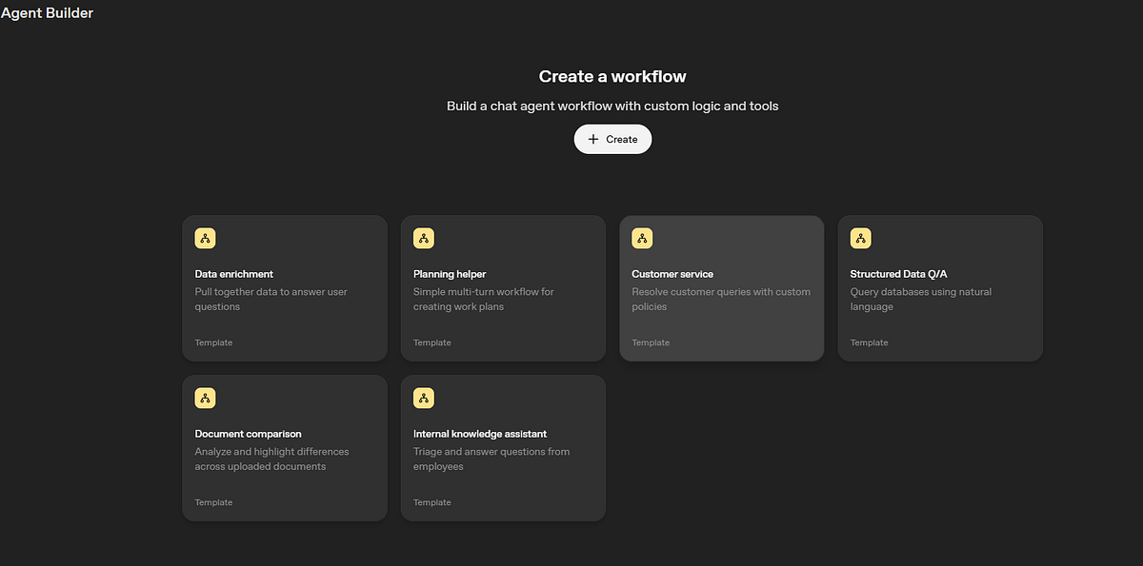Open the Structured Data Q/A template title
Image resolution: width=1143 pixels, height=566 pixels.
898,274
